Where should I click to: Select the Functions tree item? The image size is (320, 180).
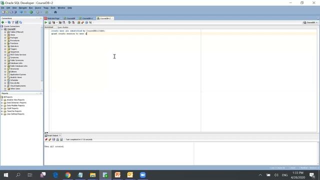14,43
